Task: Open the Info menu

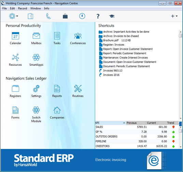Action: [x=46, y=9]
